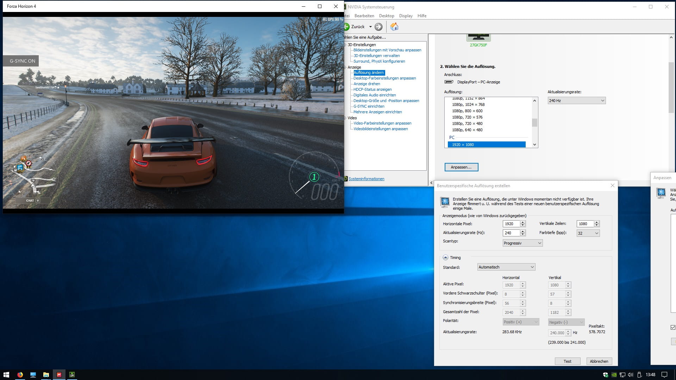
Task: Select resolution 1080p, 800 × 600
Action: point(467,111)
